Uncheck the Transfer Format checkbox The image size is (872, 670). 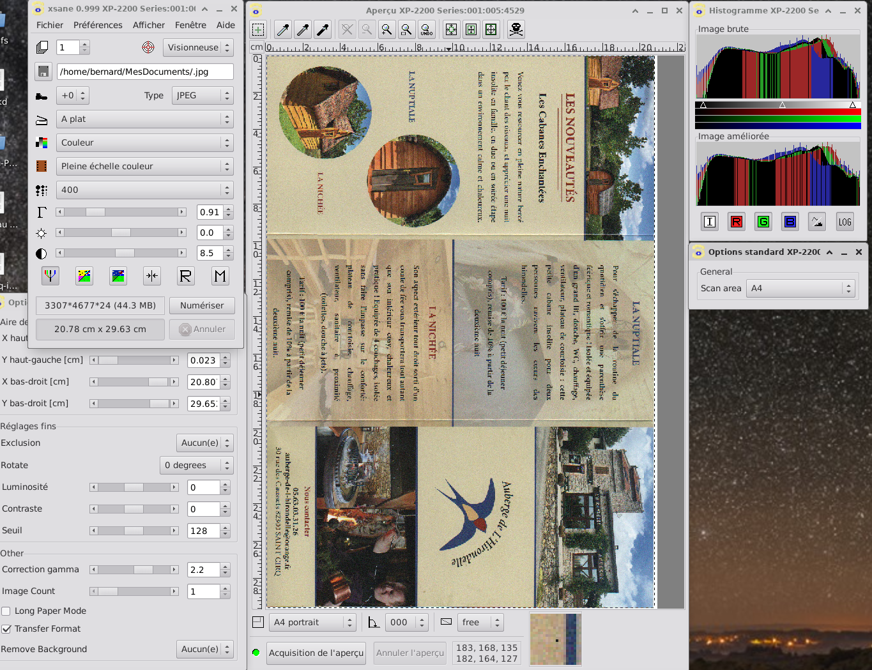[x=6, y=629]
